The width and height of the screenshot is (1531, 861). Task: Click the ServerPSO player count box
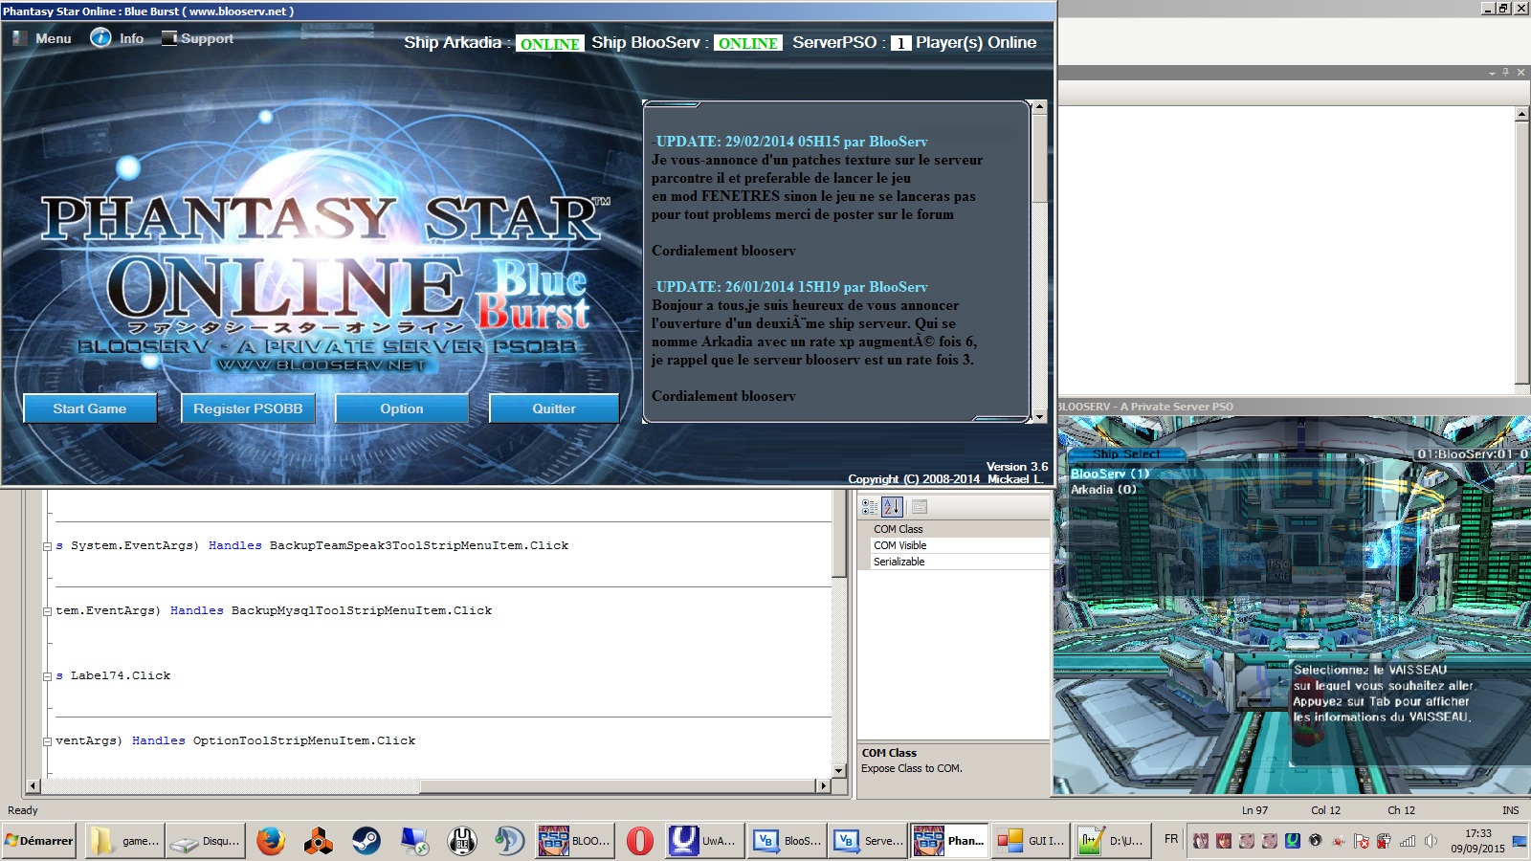(900, 43)
